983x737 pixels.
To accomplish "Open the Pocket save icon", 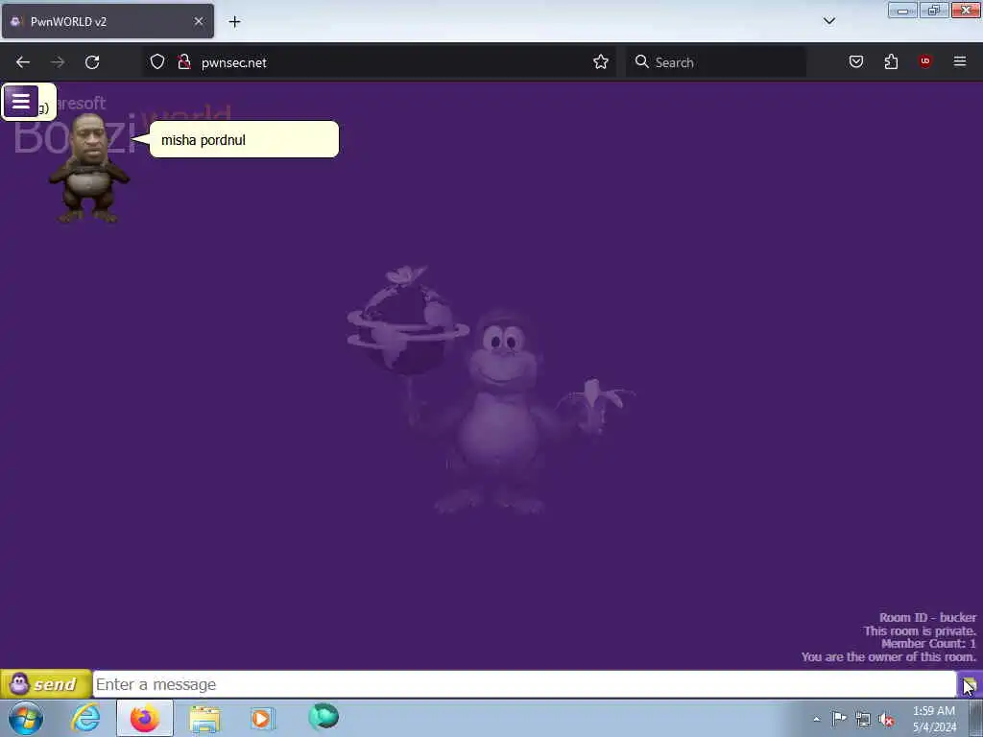I will (x=856, y=61).
